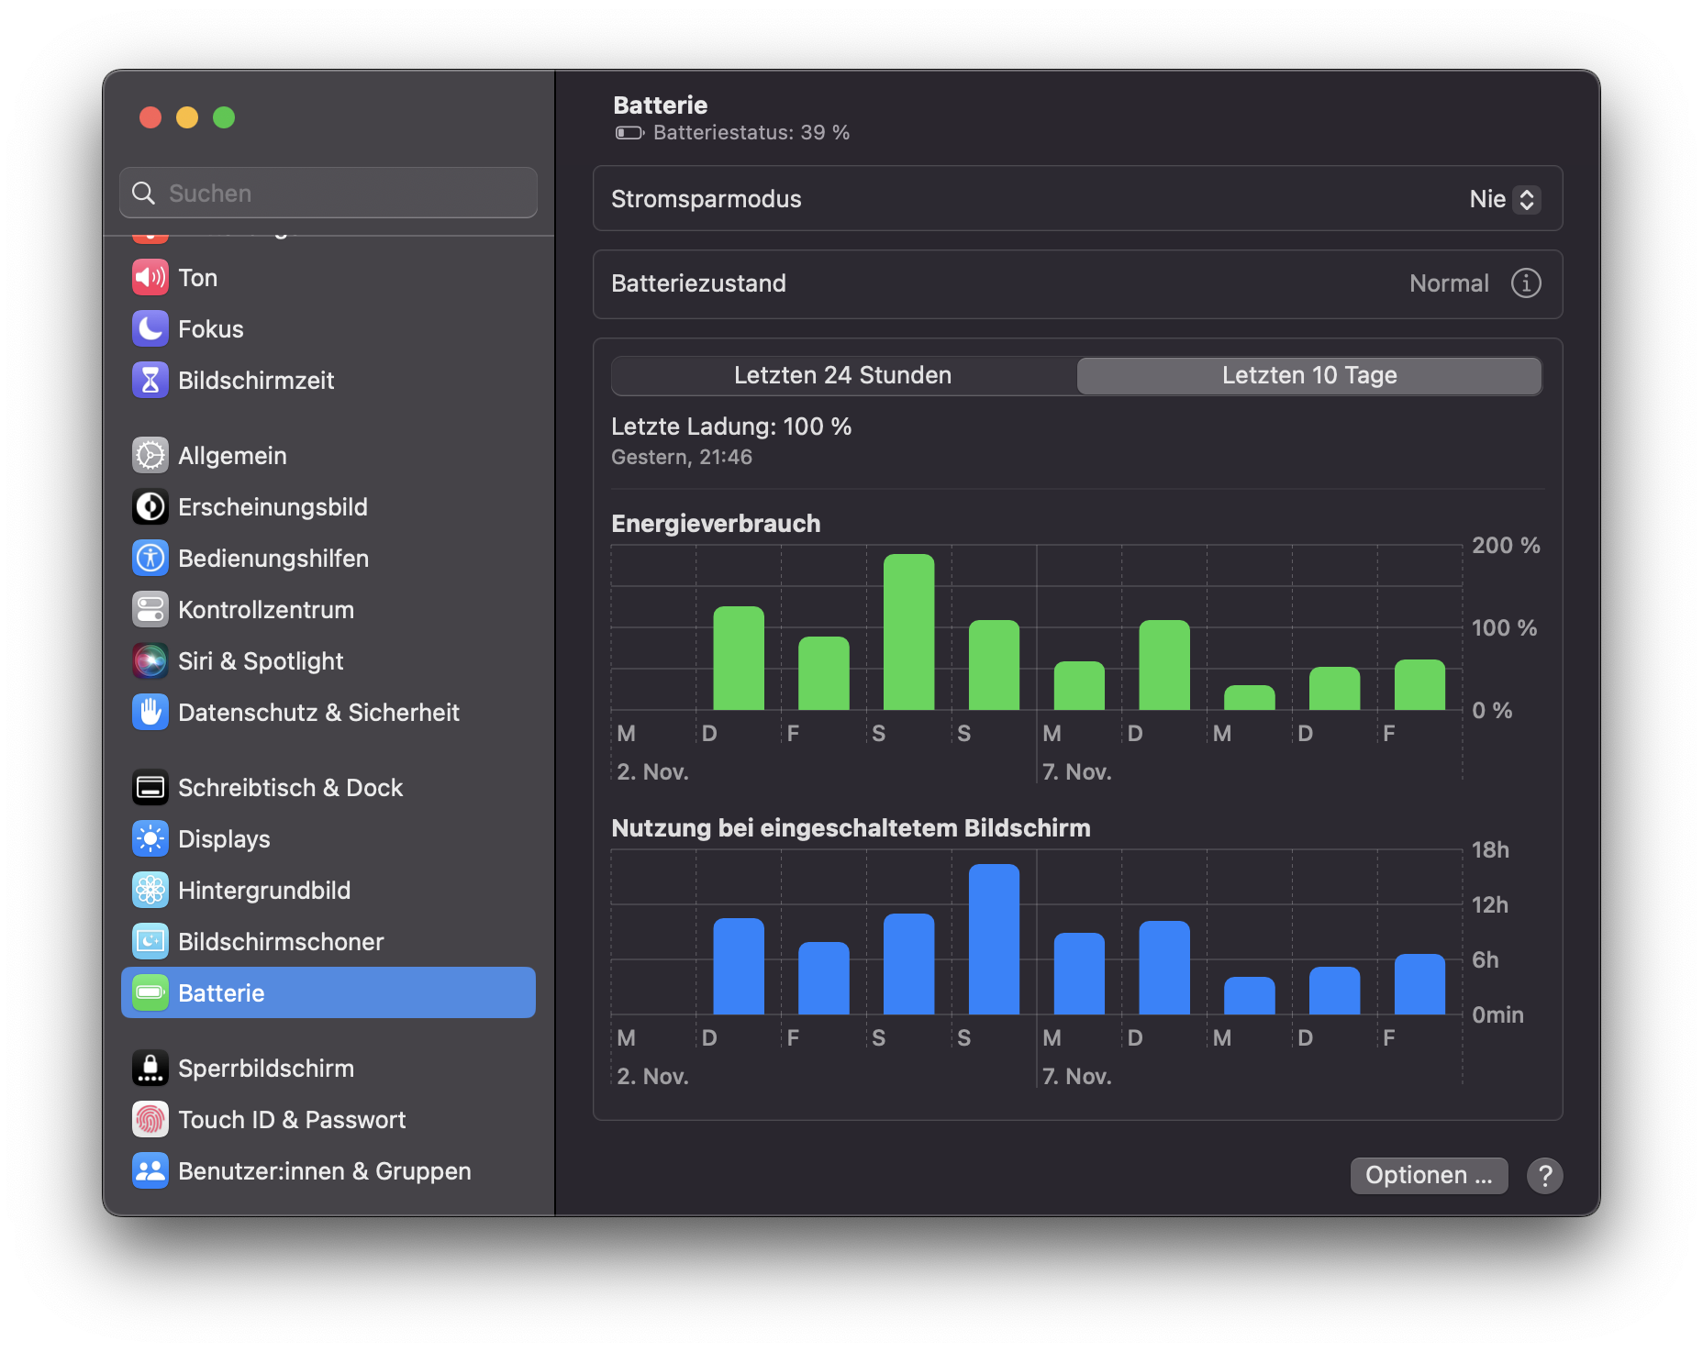Click the Hintergrundbild flower icon
The height and width of the screenshot is (1352, 1703).
(x=150, y=891)
